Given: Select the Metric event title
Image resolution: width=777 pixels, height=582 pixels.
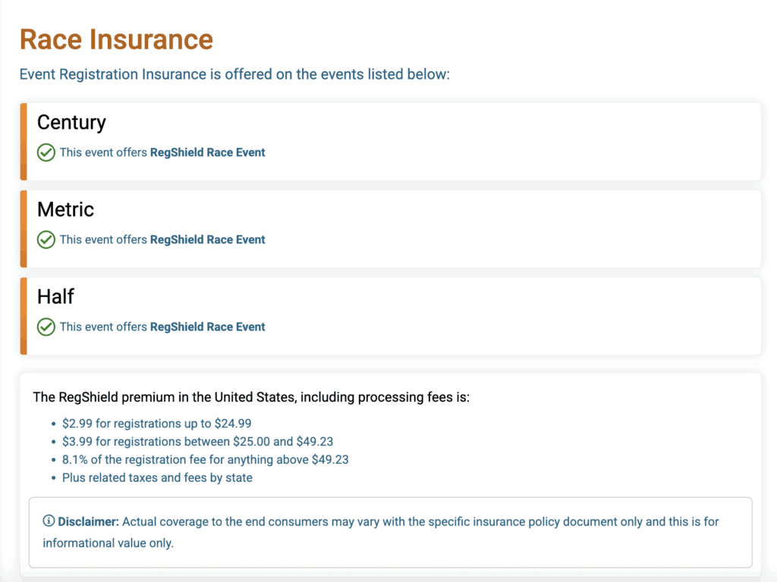Looking at the screenshot, I should click(65, 209).
